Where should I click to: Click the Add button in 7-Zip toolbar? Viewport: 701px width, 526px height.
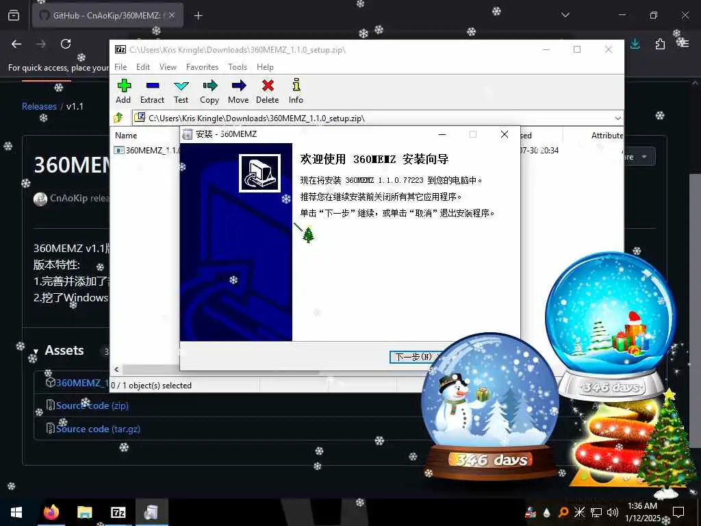pyautogui.click(x=123, y=92)
